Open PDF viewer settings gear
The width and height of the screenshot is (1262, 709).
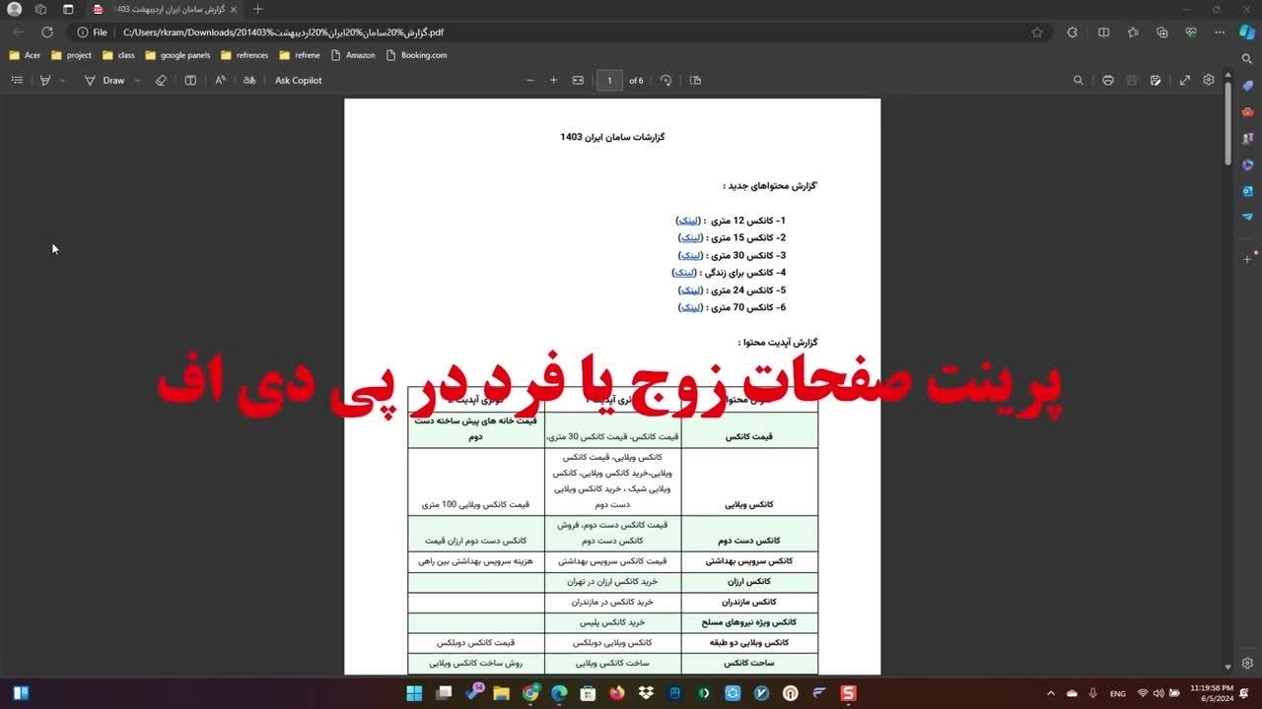tap(1209, 81)
